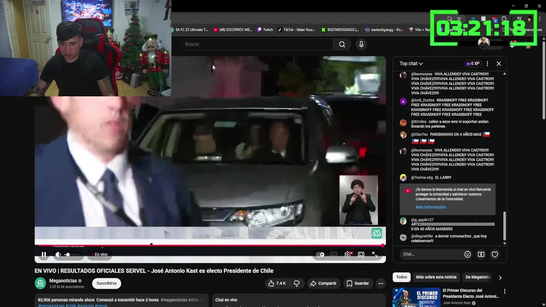
Task: Toggle subtitles in the video player
Action: click(x=334, y=255)
